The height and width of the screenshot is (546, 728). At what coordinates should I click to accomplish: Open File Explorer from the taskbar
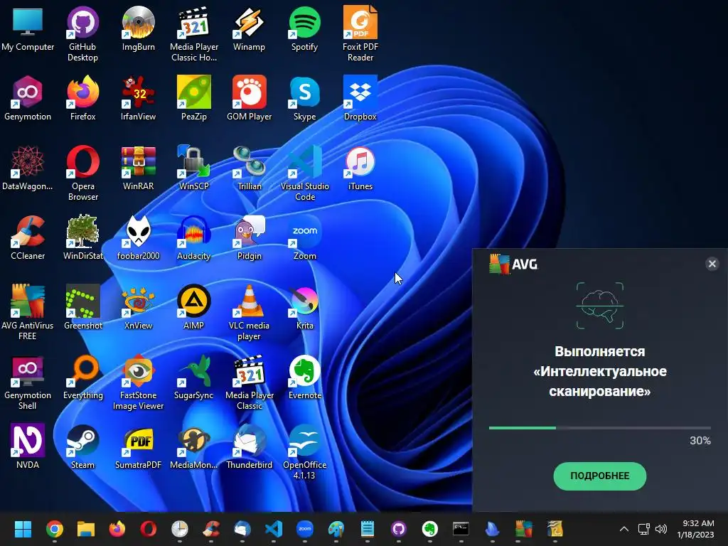pos(86,529)
